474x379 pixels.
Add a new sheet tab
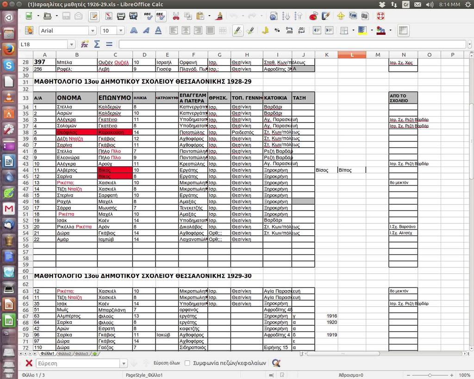click(x=95, y=353)
